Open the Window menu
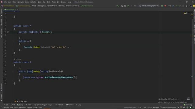Image resolution: width=195 pixels, height=109 pixels. (63, 2)
